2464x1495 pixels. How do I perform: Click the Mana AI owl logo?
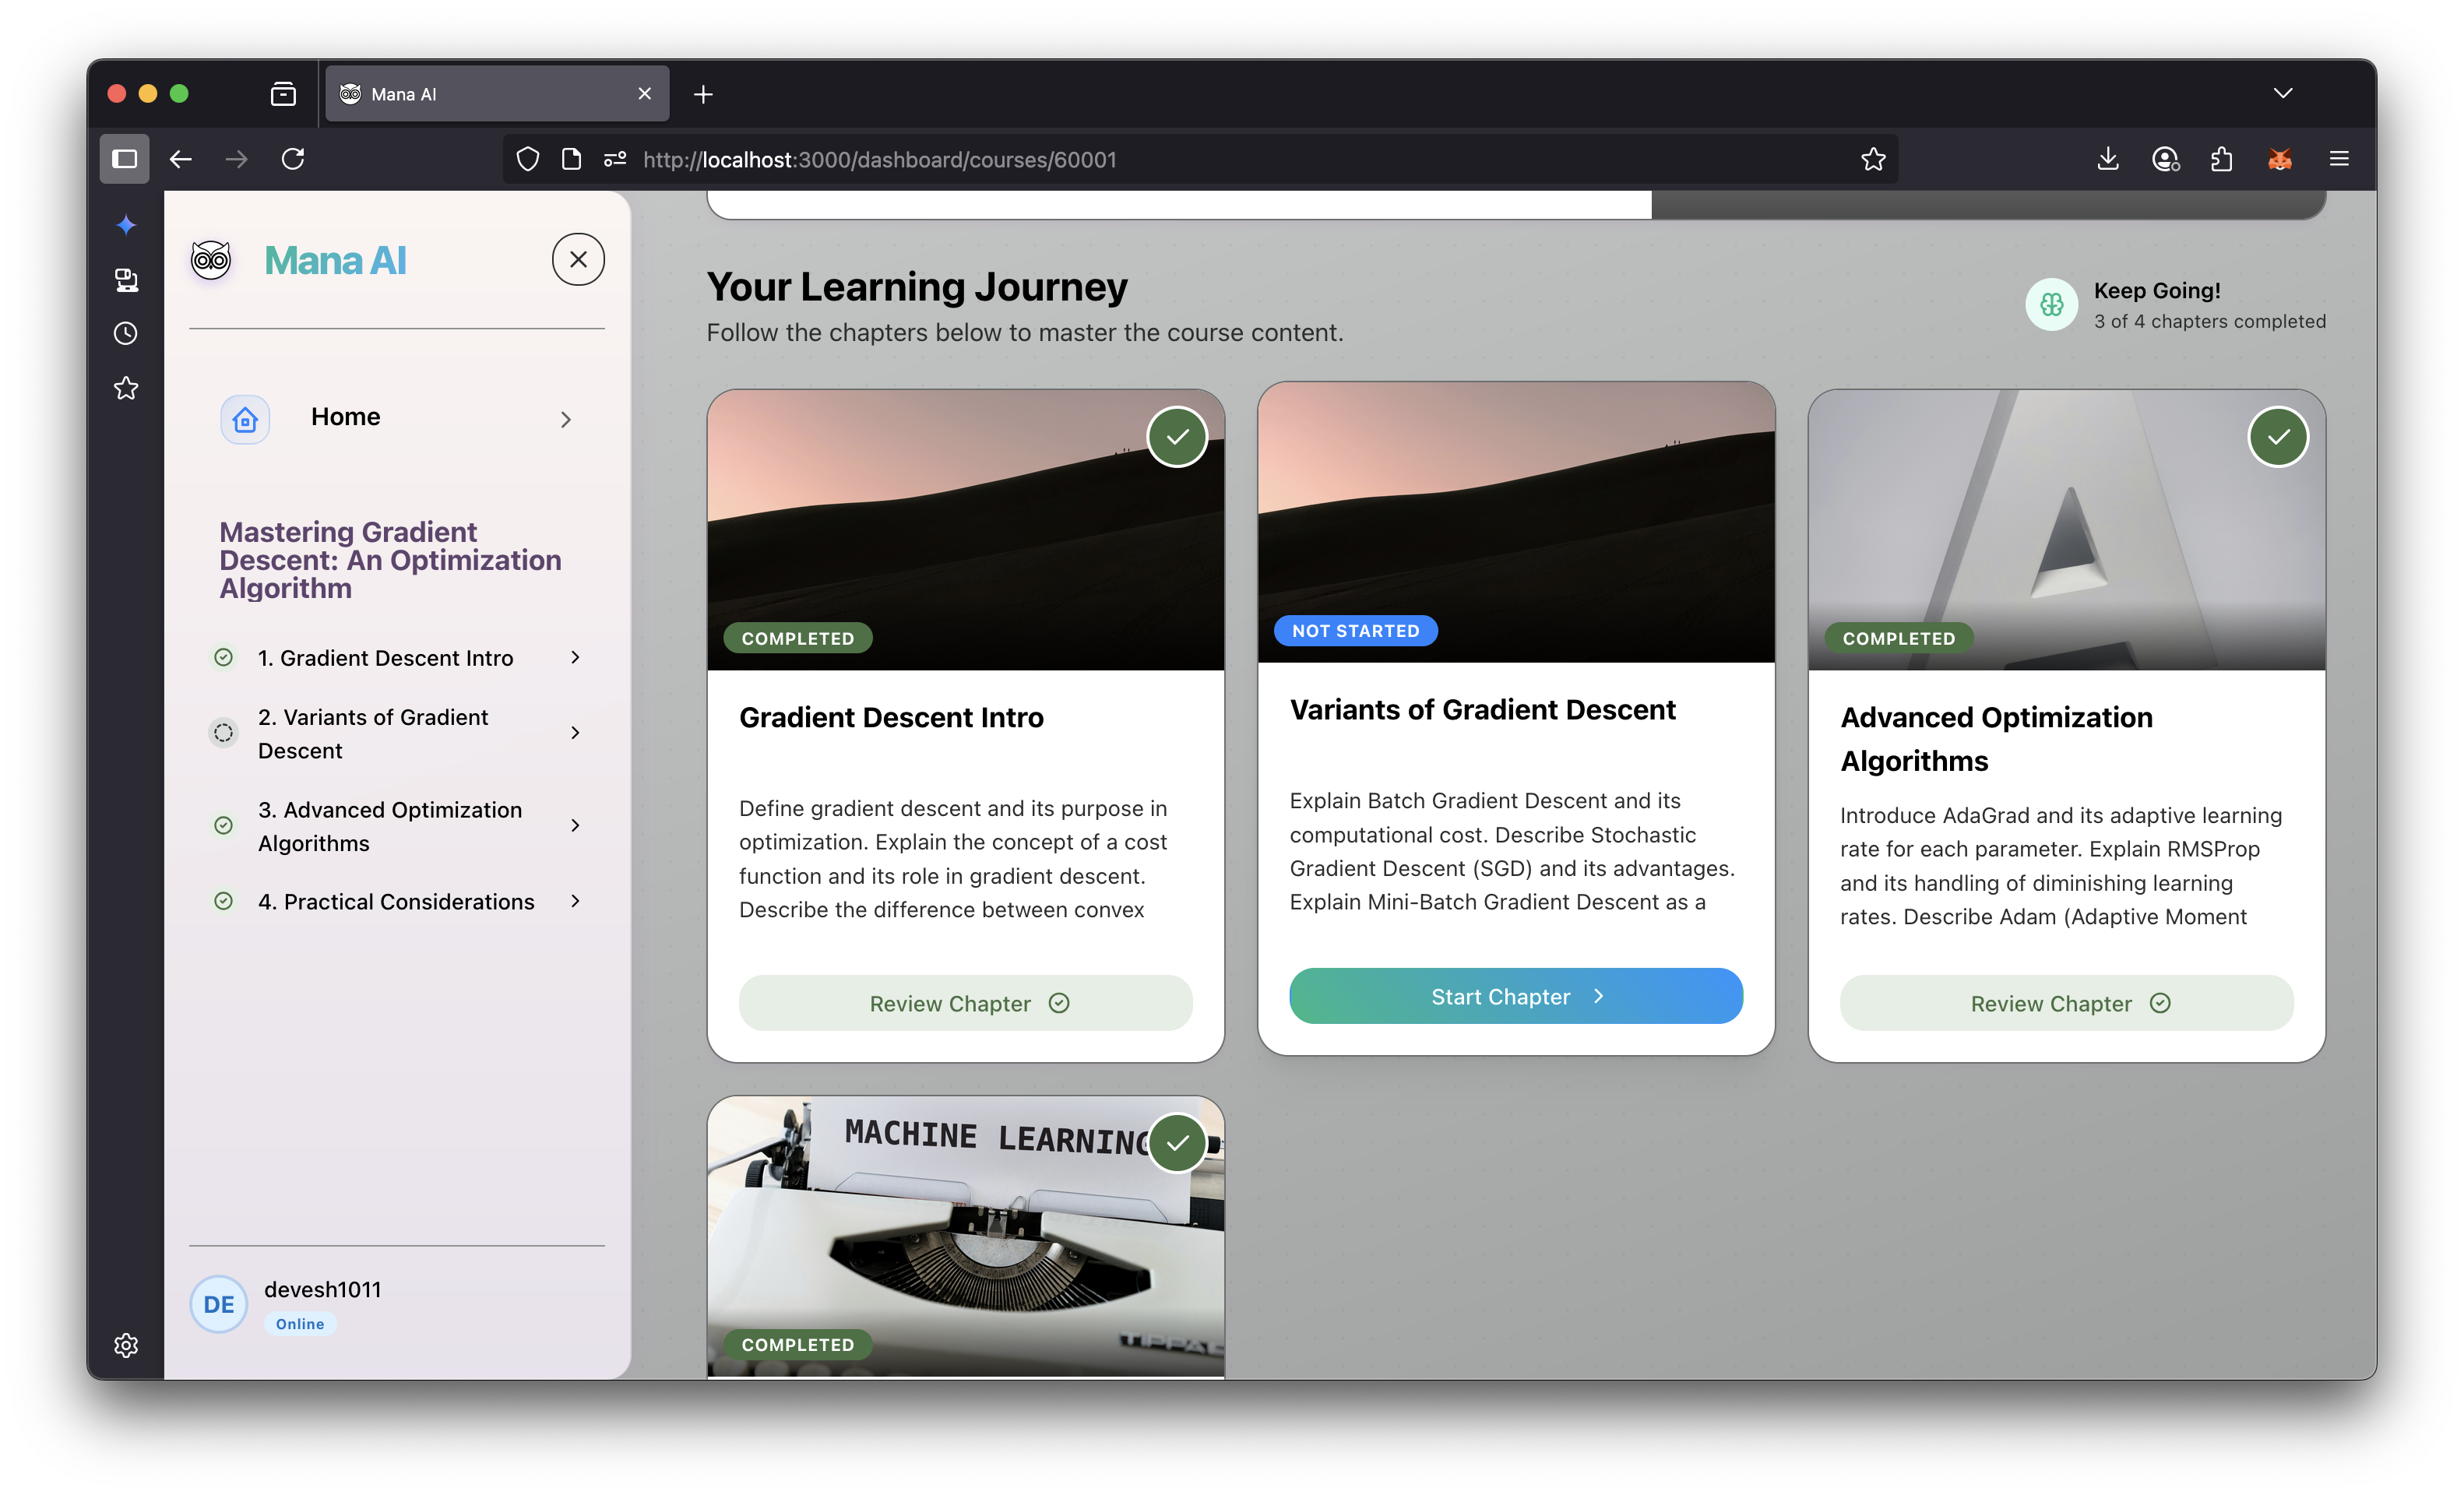click(x=211, y=260)
